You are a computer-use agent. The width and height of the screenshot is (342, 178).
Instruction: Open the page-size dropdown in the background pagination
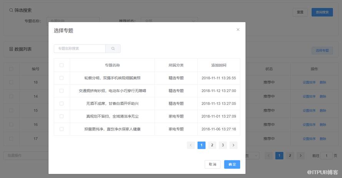[x=252, y=156]
